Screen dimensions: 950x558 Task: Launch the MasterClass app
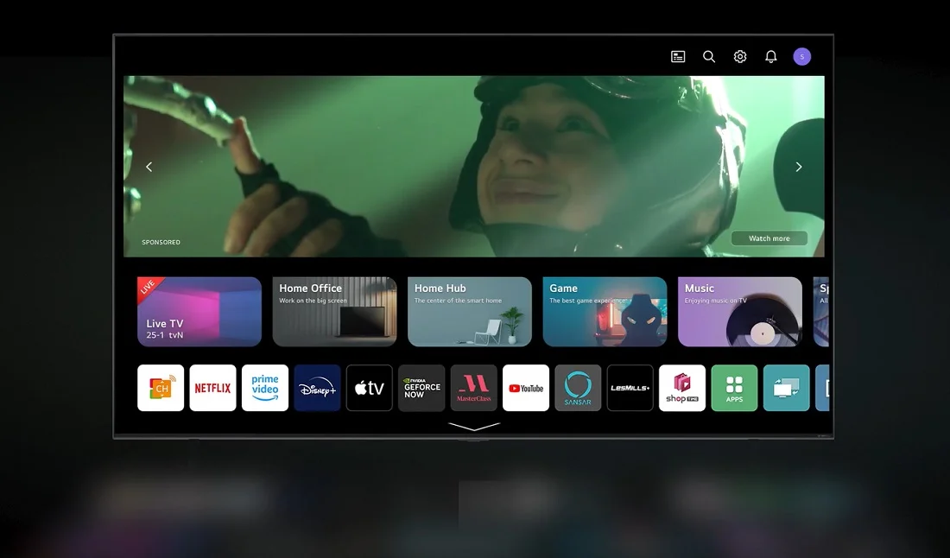point(474,388)
